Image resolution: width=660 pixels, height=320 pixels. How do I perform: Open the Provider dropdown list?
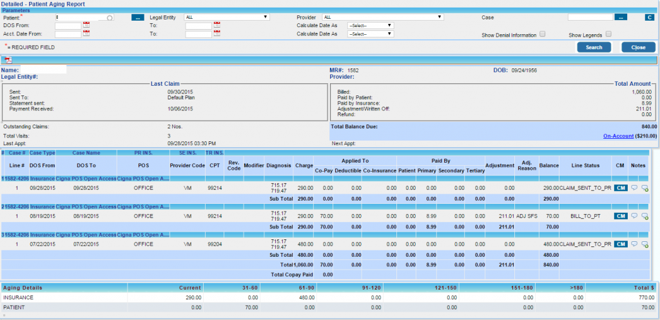(383, 17)
